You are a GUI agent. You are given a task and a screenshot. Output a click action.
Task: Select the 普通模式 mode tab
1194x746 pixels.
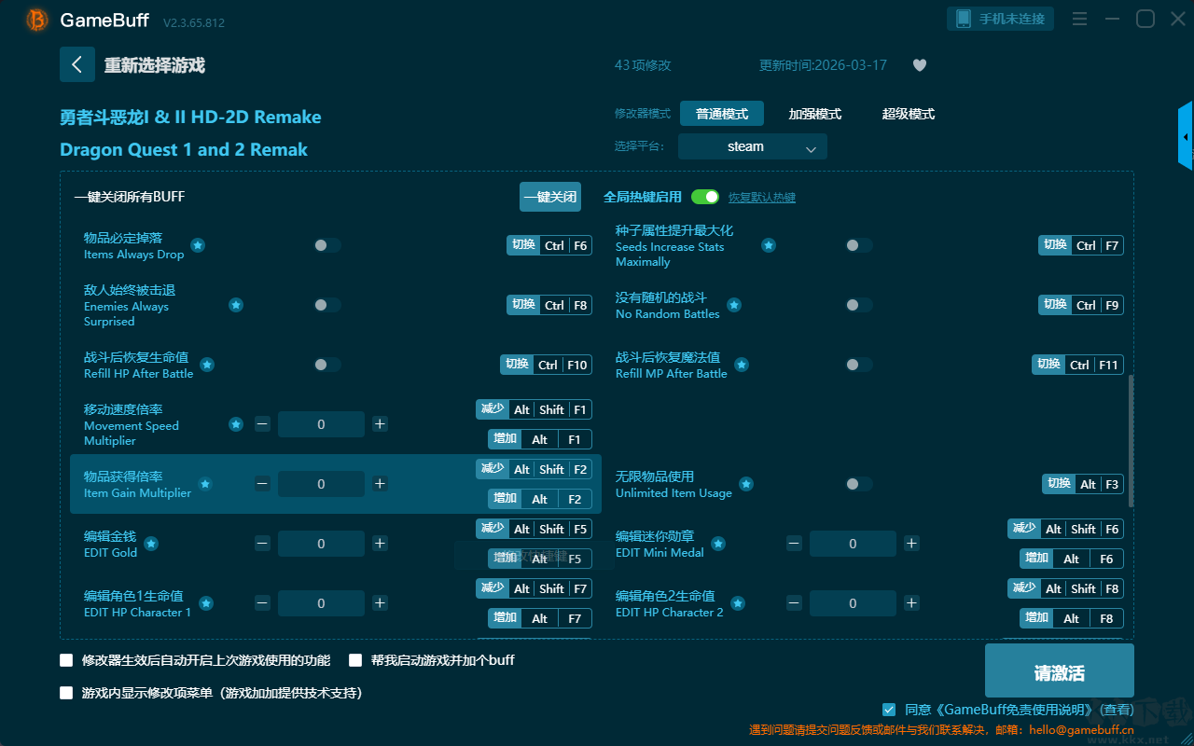(x=722, y=114)
